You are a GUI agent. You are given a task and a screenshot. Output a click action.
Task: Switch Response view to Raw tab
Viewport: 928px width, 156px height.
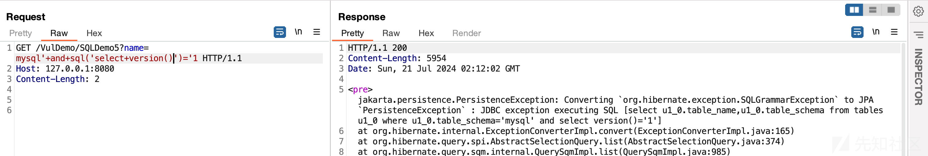click(x=391, y=33)
